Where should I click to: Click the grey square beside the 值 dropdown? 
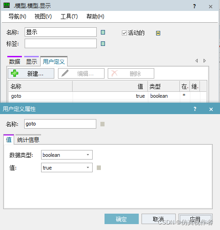click(x=99, y=168)
